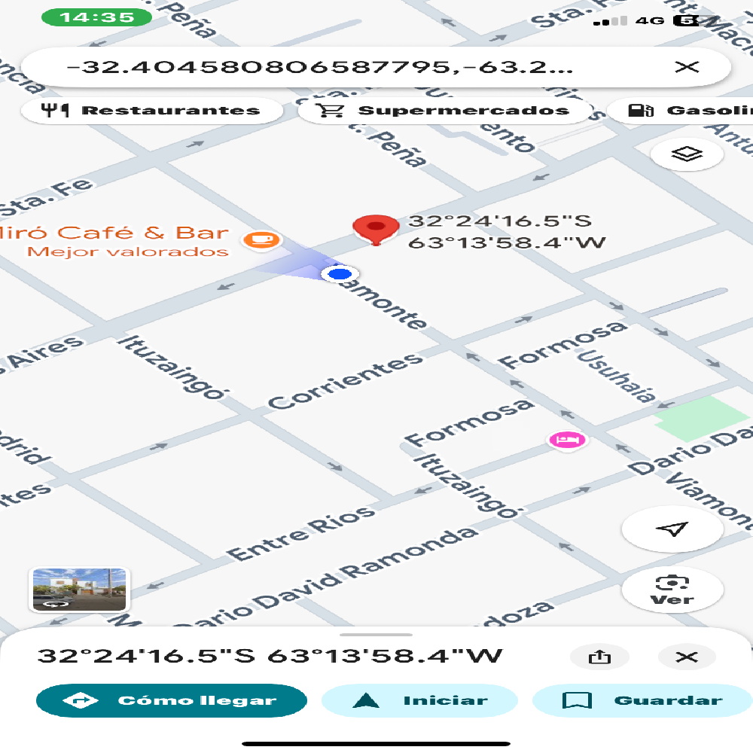Open the Street View thumbnail preview
Viewport: 753px width, 753px height.
pos(79,589)
